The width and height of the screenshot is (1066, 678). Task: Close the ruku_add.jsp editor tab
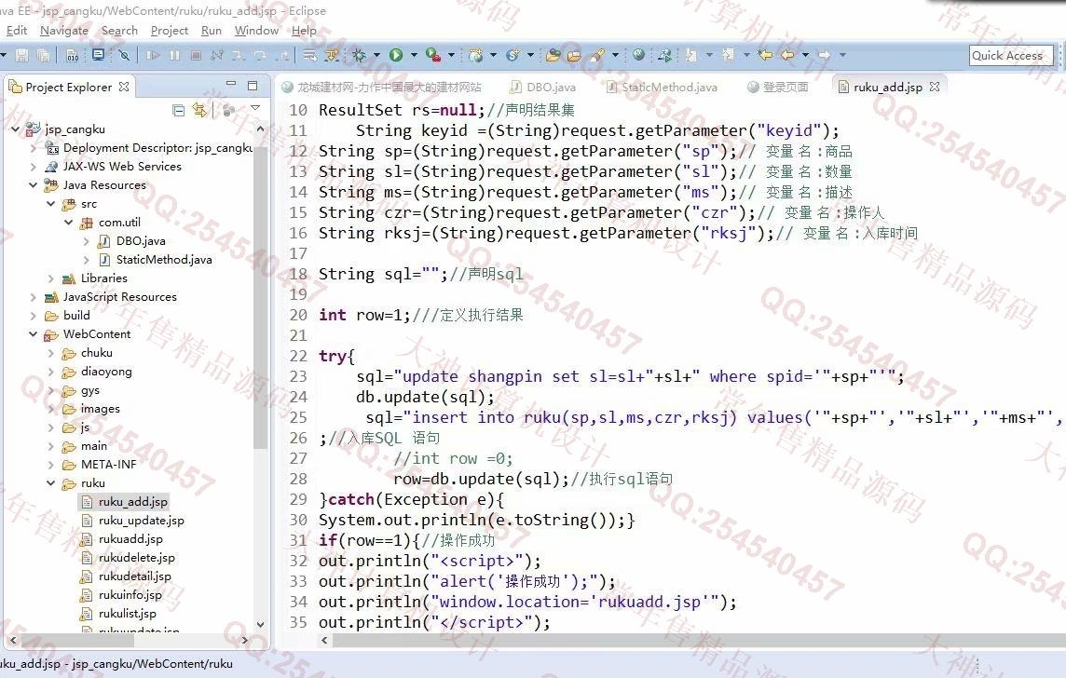coord(935,87)
